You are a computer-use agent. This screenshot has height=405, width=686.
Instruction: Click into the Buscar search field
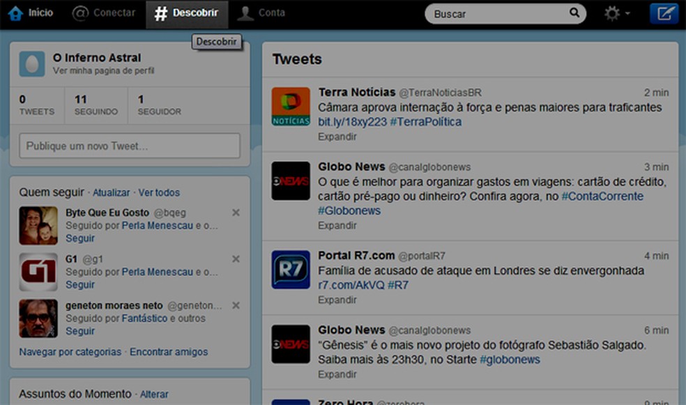505,13
